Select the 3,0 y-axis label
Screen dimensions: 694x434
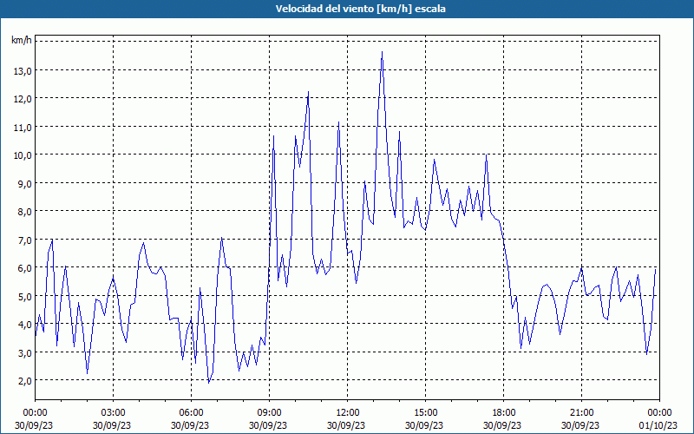(x=25, y=353)
